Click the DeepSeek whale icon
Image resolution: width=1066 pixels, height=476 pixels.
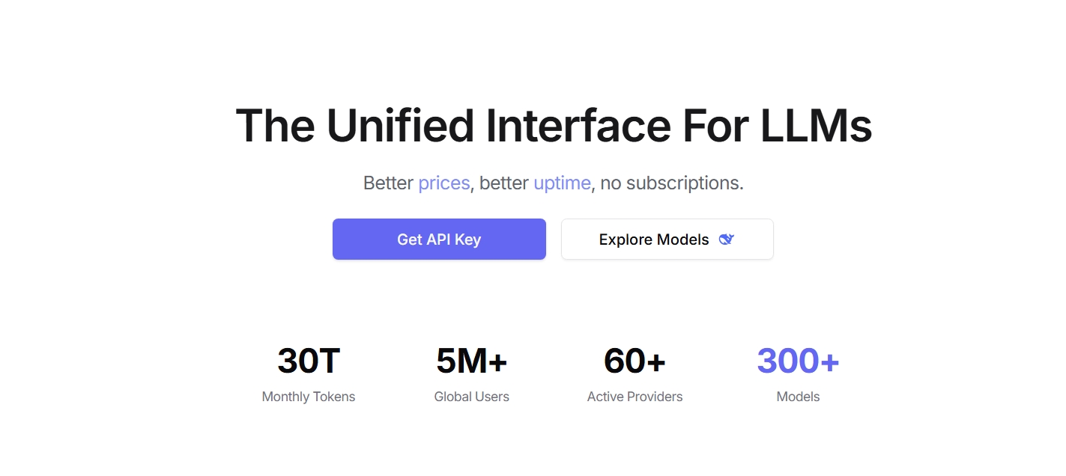(726, 239)
